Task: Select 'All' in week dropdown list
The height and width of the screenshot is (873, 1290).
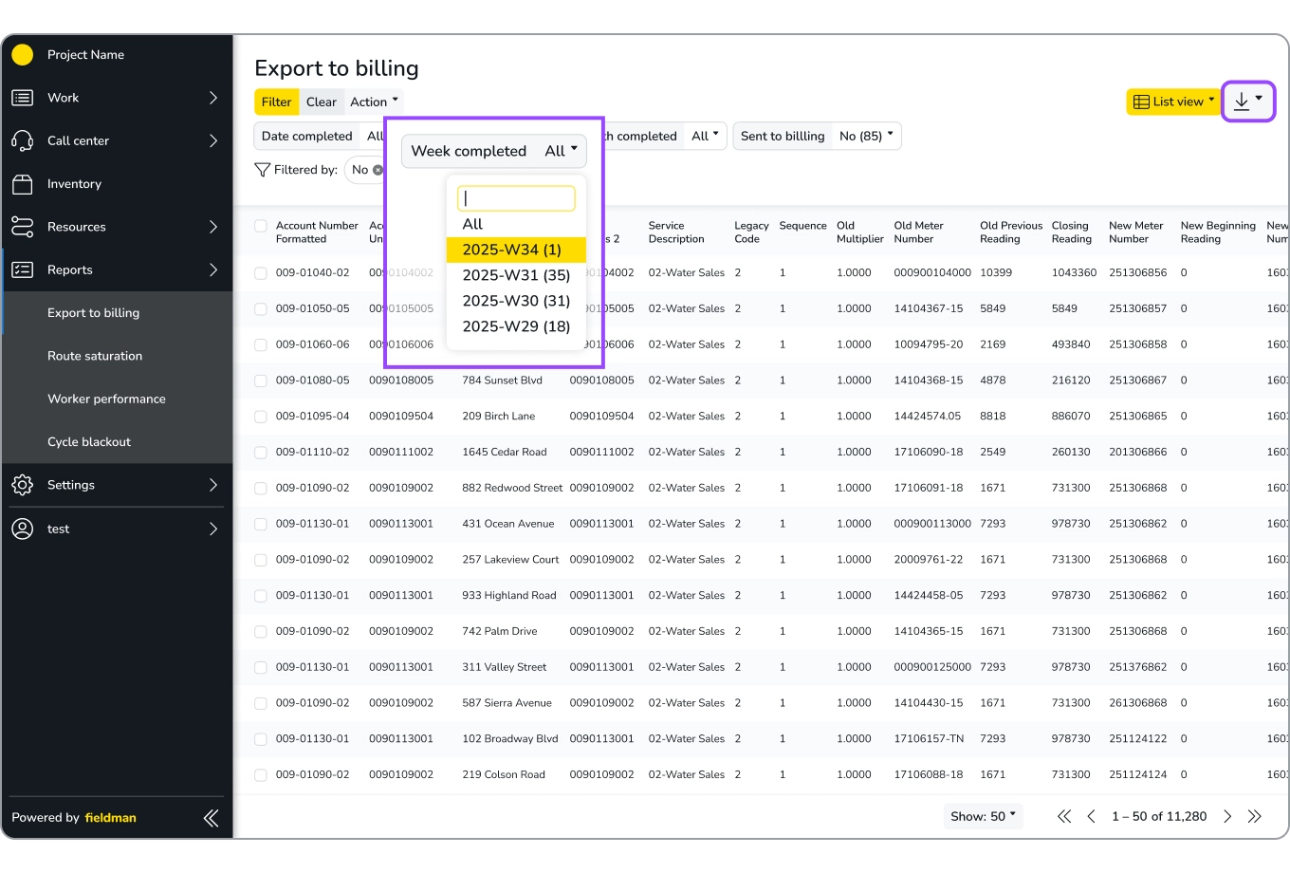Action: click(x=516, y=224)
